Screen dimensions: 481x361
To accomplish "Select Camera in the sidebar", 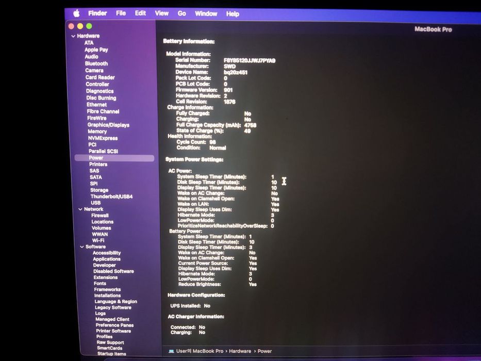I will 94,70.
